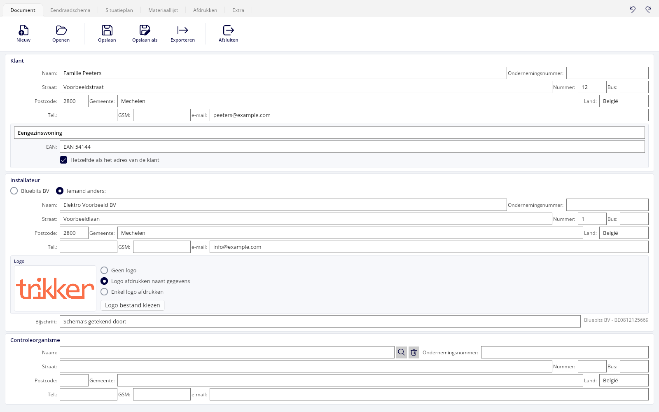The width and height of the screenshot is (659, 412).
Task: Focus the klant e-mail field with peeters@example.com
Action: (x=429, y=115)
